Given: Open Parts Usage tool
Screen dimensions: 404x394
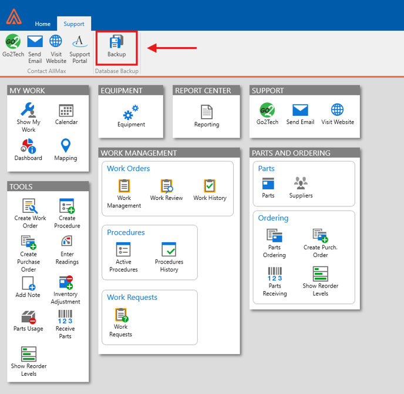Looking at the screenshot, I should pos(28,321).
